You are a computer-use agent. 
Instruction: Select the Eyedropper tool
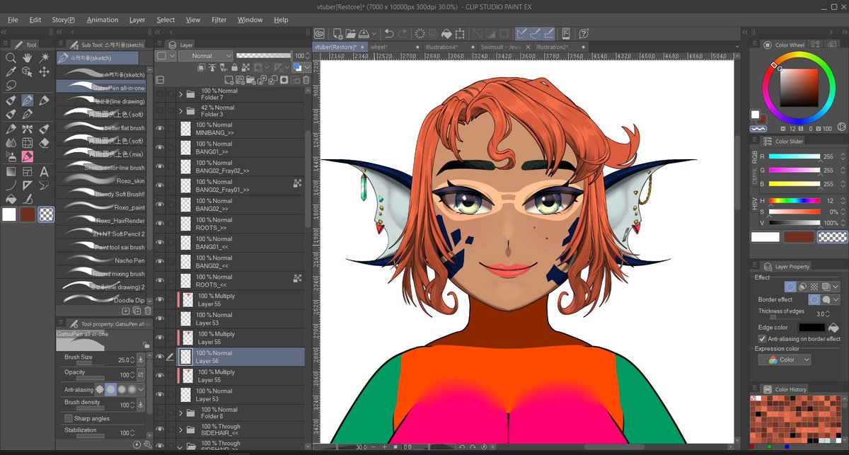tap(11, 73)
